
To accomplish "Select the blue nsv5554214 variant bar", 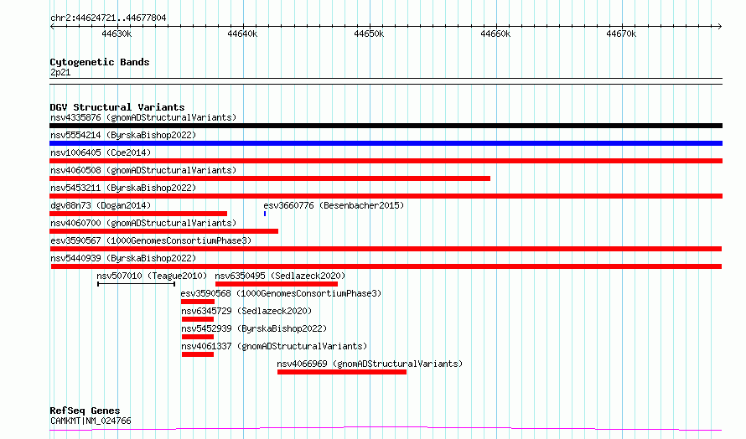I will (386, 143).
